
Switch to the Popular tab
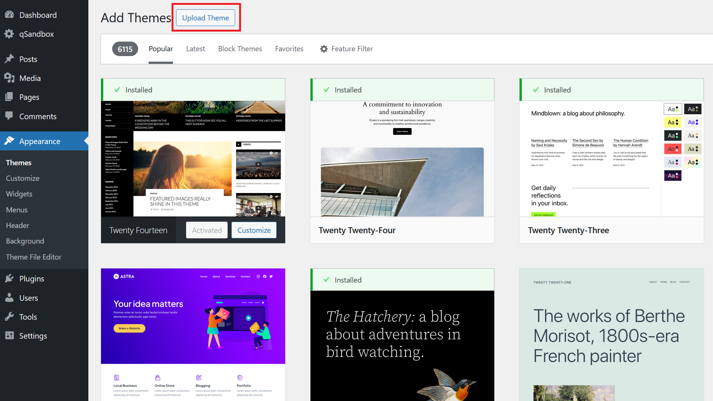[161, 49]
